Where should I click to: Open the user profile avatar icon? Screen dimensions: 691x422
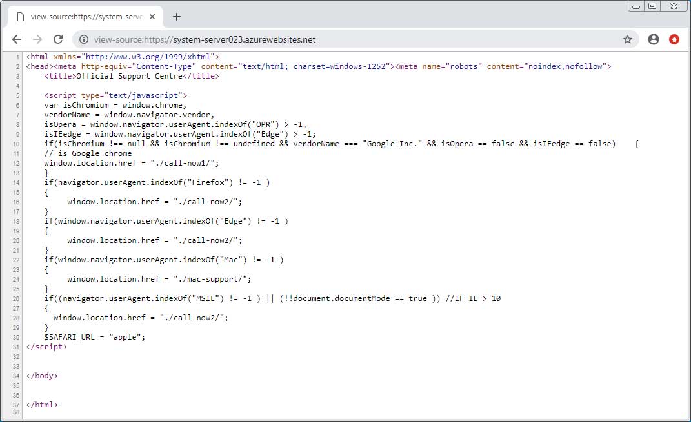(x=654, y=39)
